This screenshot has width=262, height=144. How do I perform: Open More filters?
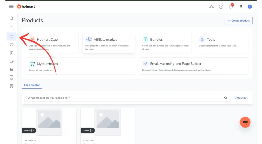coord(241,98)
